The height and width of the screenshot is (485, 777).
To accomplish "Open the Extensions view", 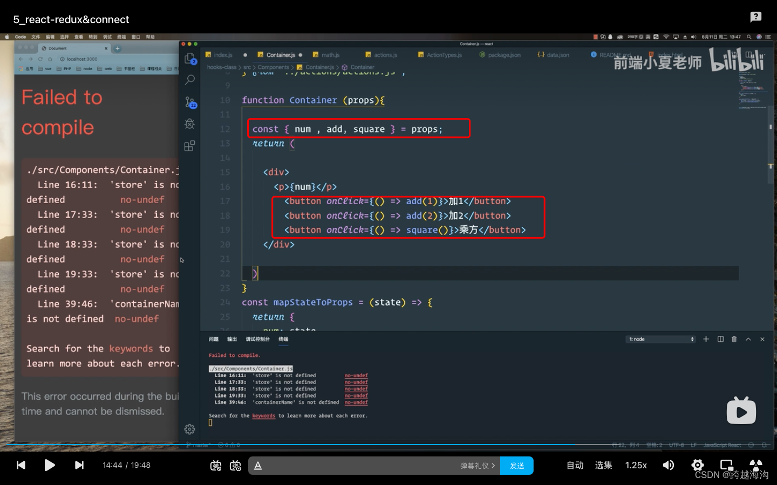I will (190, 145).
